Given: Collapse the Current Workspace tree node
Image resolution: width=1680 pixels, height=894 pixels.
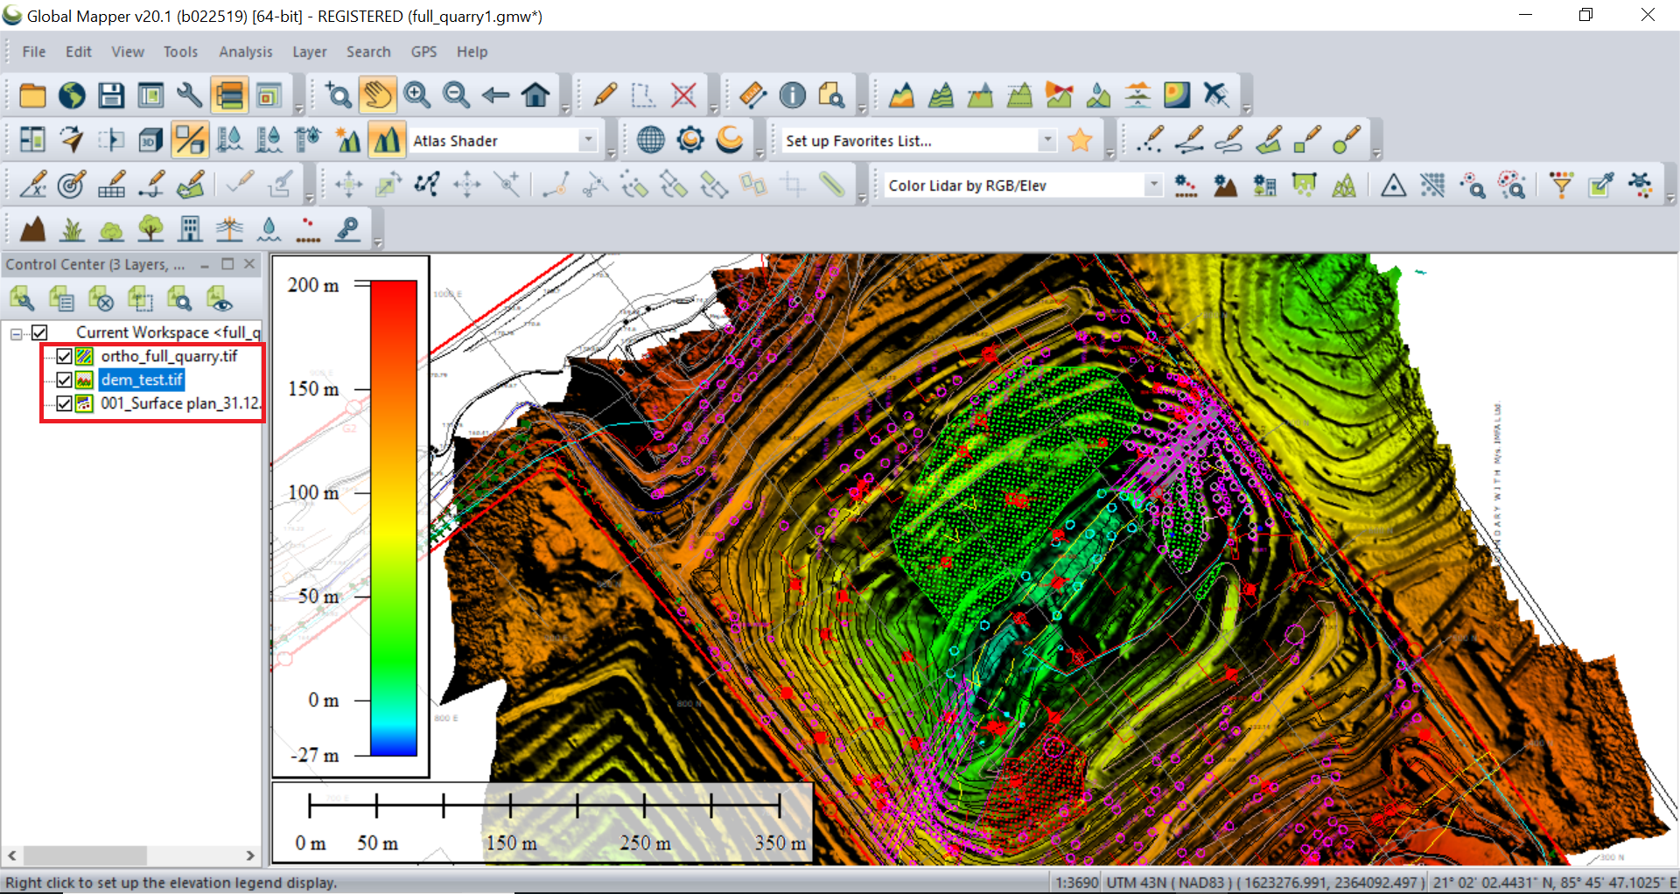Looking at the screenshot, I should [x=16, y=333].
